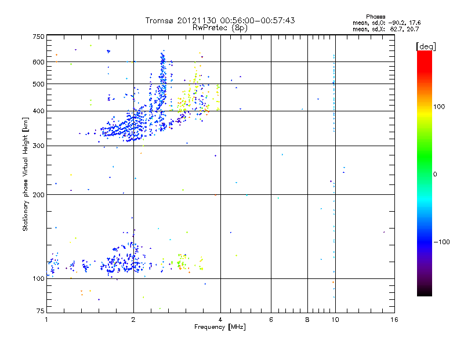Click the 'RwPretec (8p)' subtitle
Screen dimensions: 464x348
[x=220, y=28]
